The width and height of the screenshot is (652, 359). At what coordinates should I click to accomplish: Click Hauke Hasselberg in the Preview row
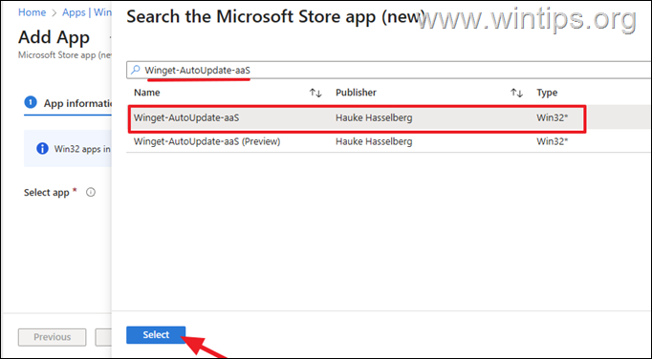(374, 141)
